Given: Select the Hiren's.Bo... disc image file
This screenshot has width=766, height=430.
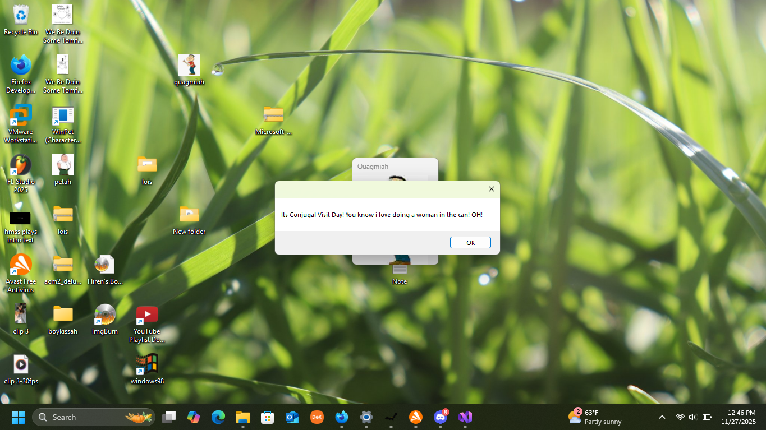Looking at the screenshot, I should [105, 269].
